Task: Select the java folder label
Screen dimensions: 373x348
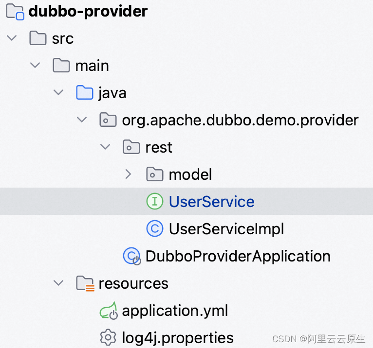Action: coord(112,93)
